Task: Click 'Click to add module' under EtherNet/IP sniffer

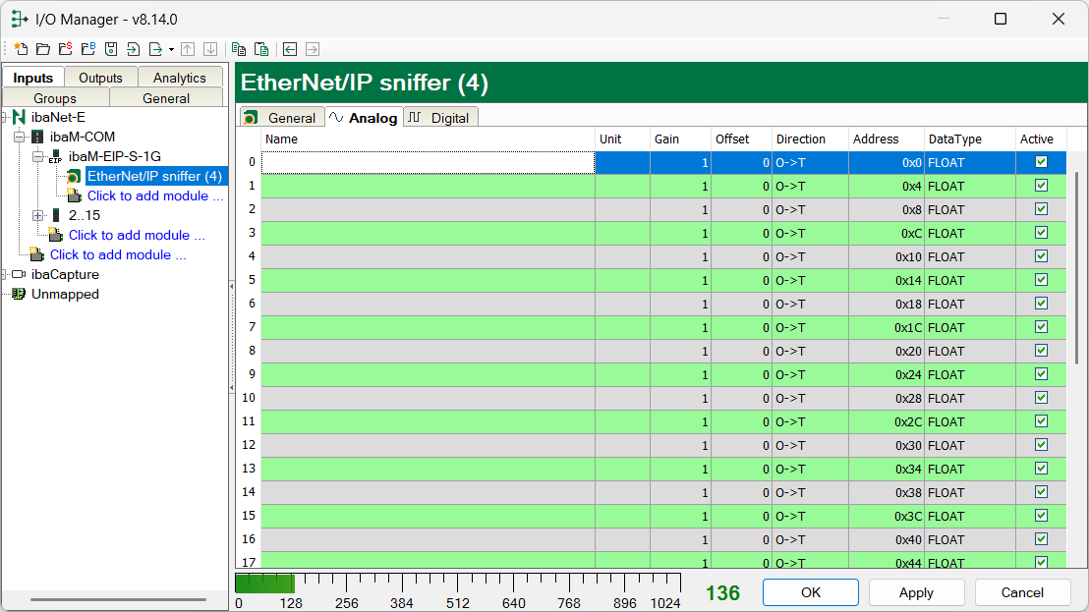Action: point(155,195)
